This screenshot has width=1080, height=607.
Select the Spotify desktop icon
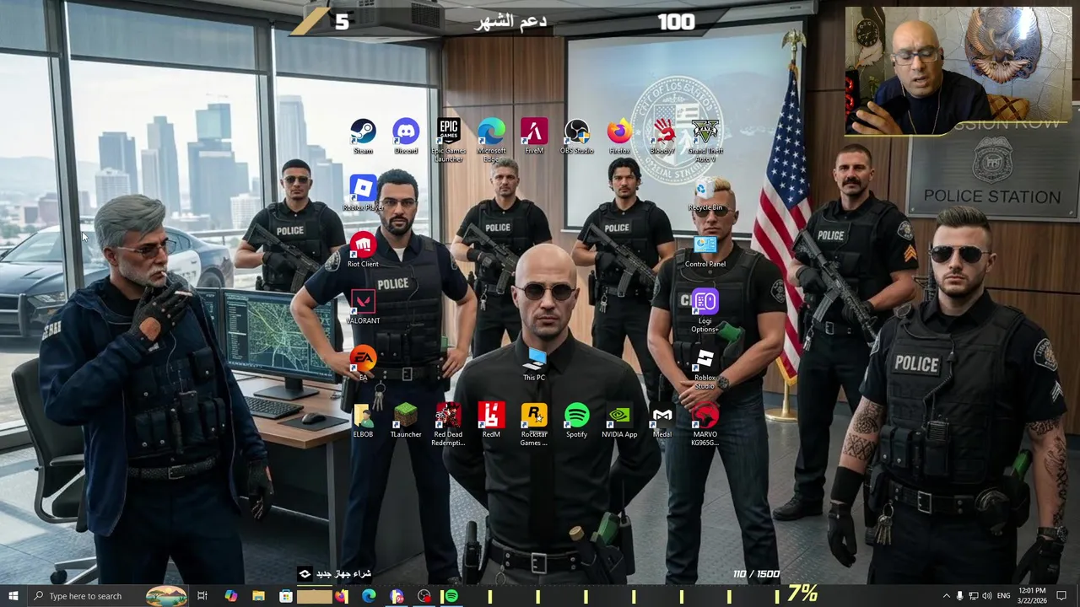click(577, 421)
